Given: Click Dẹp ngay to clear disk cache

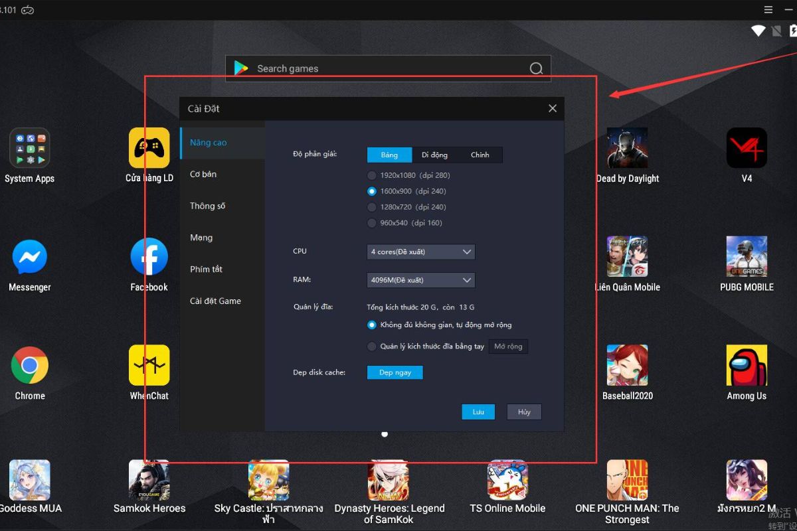Looking at the screenshot, I should click(395, 372).
